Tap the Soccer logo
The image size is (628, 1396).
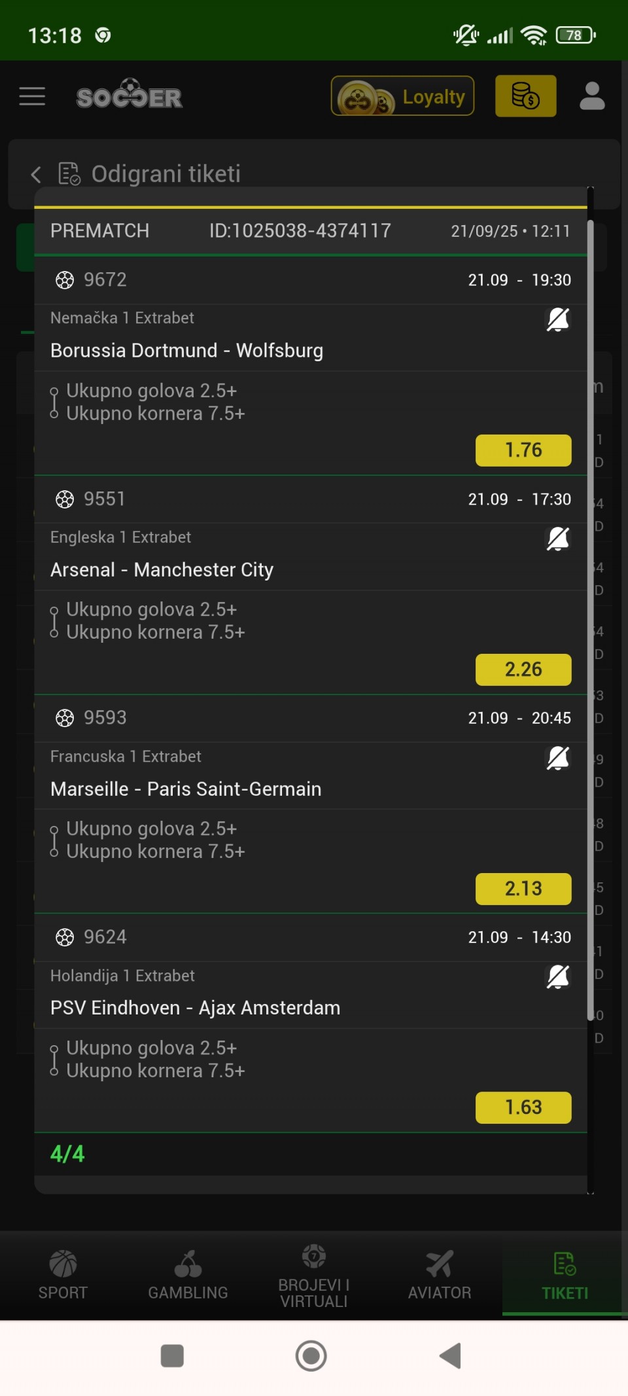tap(130, 96)
